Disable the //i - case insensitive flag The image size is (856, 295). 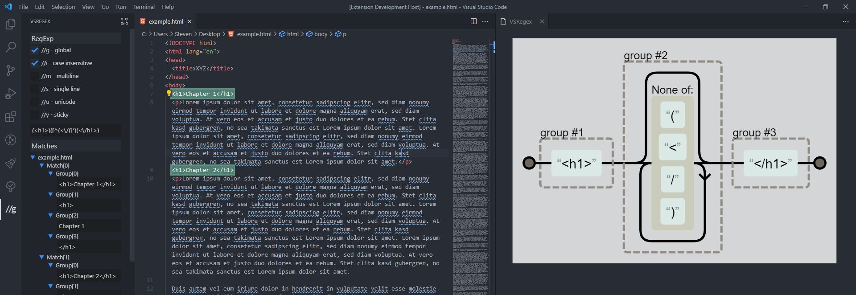point(35,63)
